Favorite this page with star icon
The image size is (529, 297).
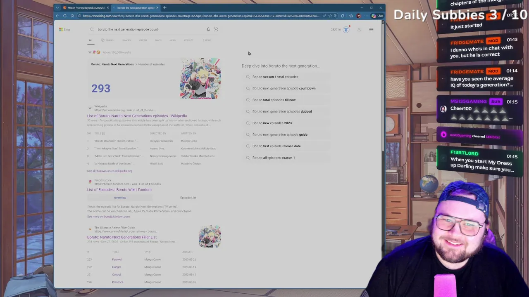click(x=330, y=16)
